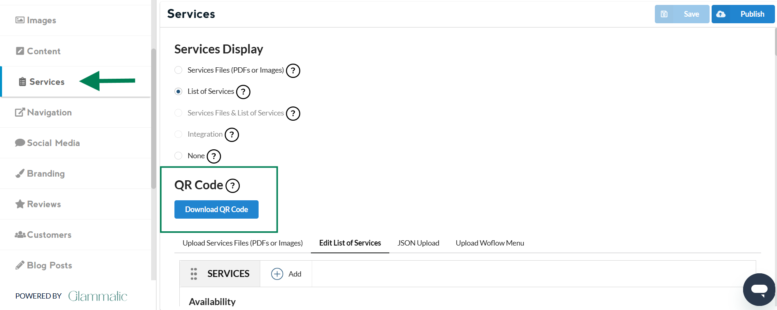Click the help icon beside QR Code
Image resolution: width=777 pixels, height=310 pixels.
(233, 186)
